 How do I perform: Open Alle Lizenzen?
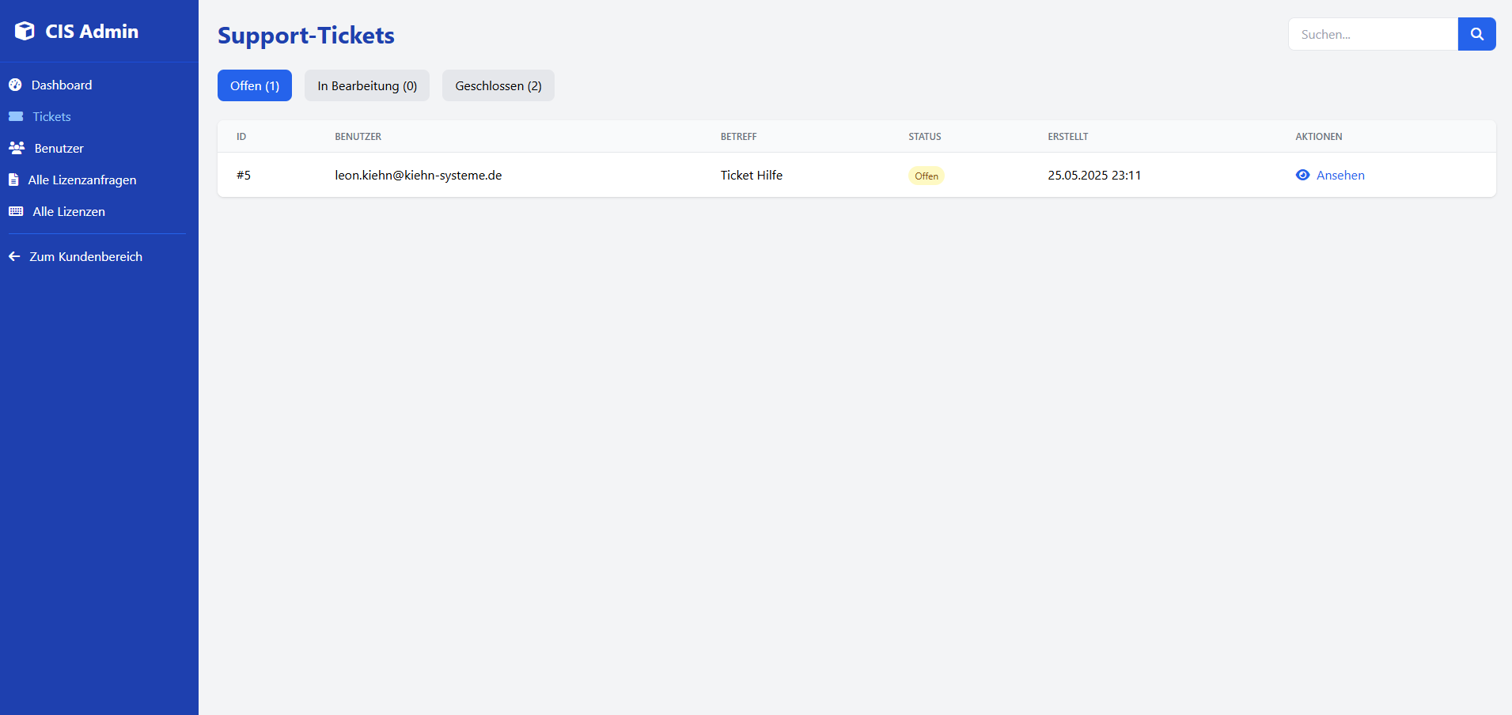tap(69, 211)
